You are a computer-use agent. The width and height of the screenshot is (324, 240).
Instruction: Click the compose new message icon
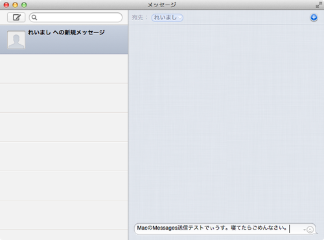pyautogui.click(x=16, y=18)
